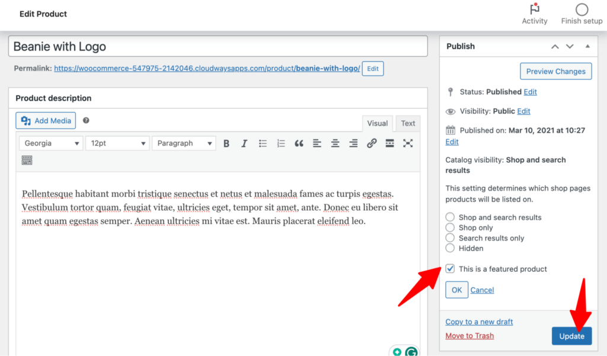
Task: Click the product title field
Action: 218,46
